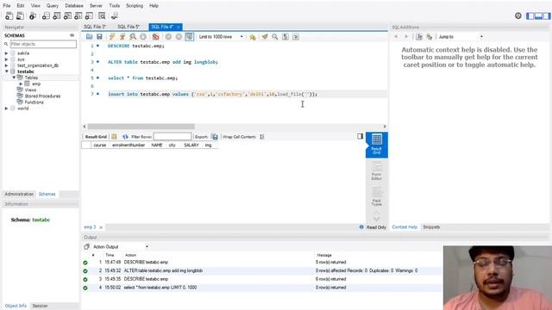Image resolution: width=552 pixels, height=310 pixels.
Task: Open the Form Editor view
Action: (376, 170)
